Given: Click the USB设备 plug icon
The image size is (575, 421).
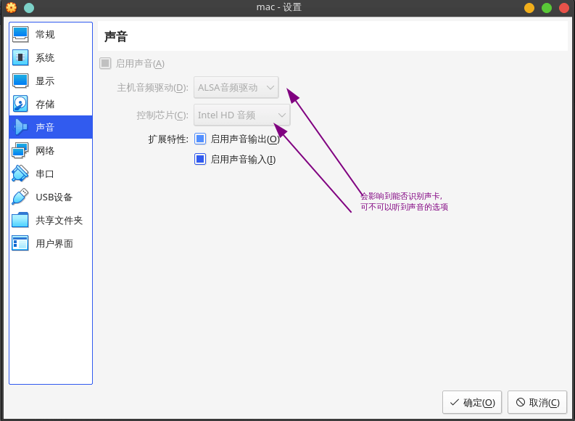Looking at the screenshot, I should (x=20, y=197).
